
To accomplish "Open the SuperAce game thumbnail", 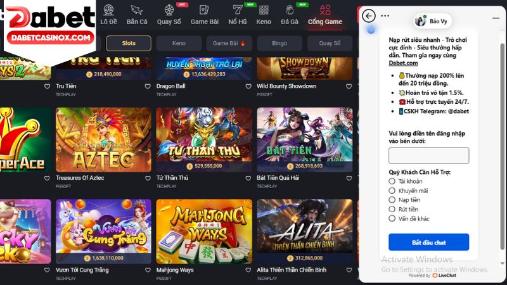I will (25, 139).
